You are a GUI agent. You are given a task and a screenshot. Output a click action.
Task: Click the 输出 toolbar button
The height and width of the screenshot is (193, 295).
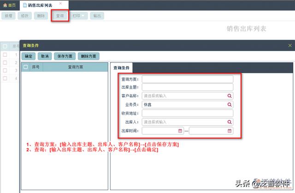97,16
